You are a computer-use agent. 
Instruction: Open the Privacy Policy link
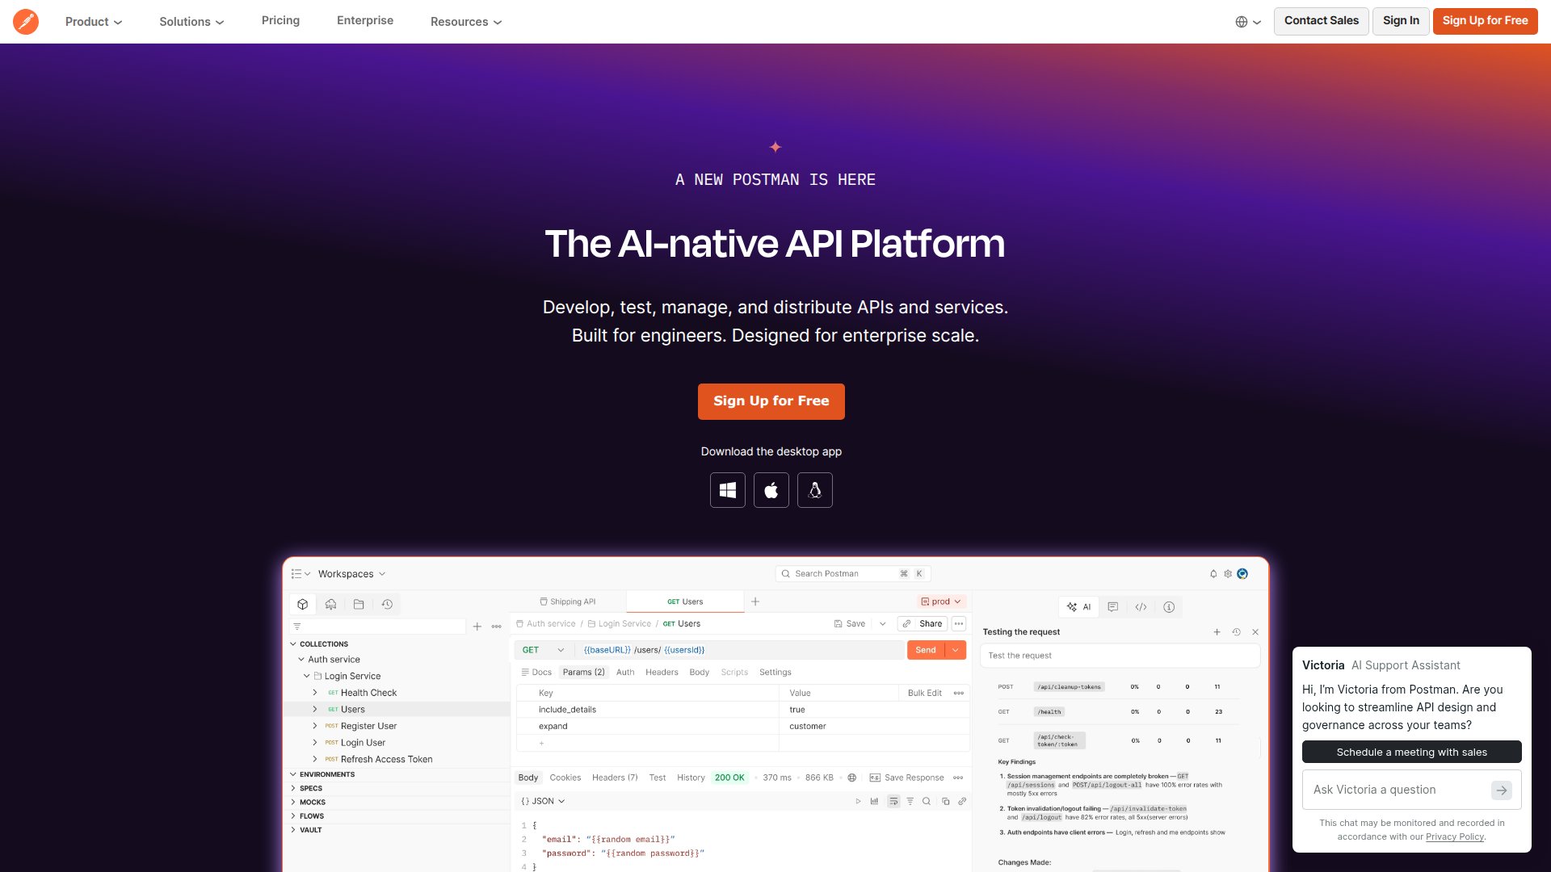pos(1455,837)
